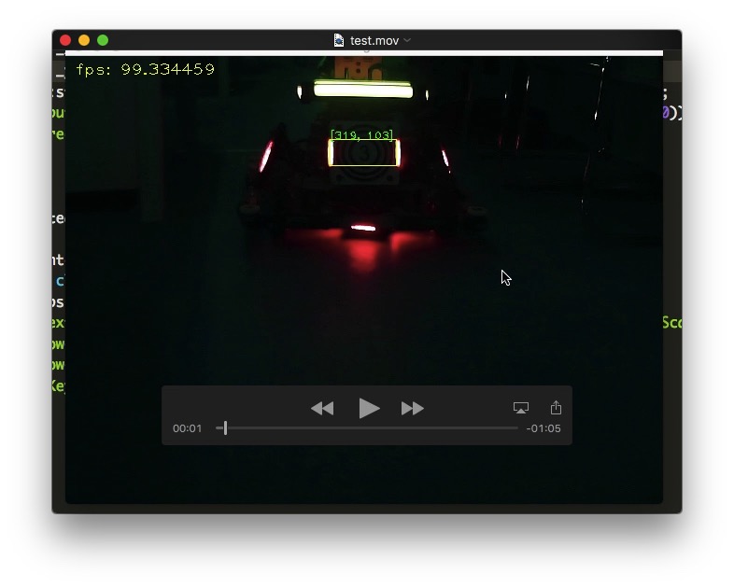The height and width of the screenshot is (588, 734).
Task: Rewind the video playback
Action: 322,409
